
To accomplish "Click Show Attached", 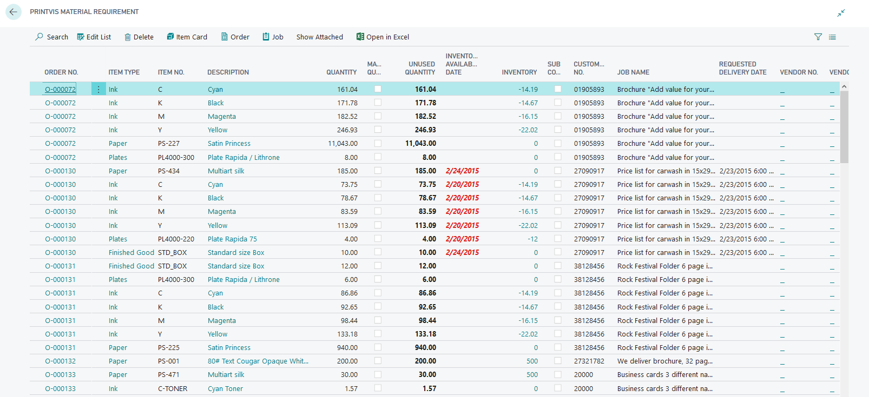I will (320, 37).
